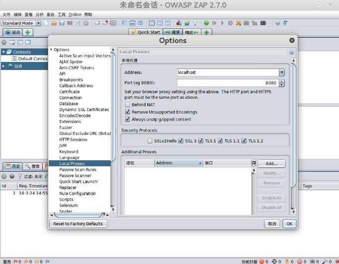The height and width of the screenshot is (264, 339).
Task: Click the red X break icon in toolbar
Action: coord(238,23)
